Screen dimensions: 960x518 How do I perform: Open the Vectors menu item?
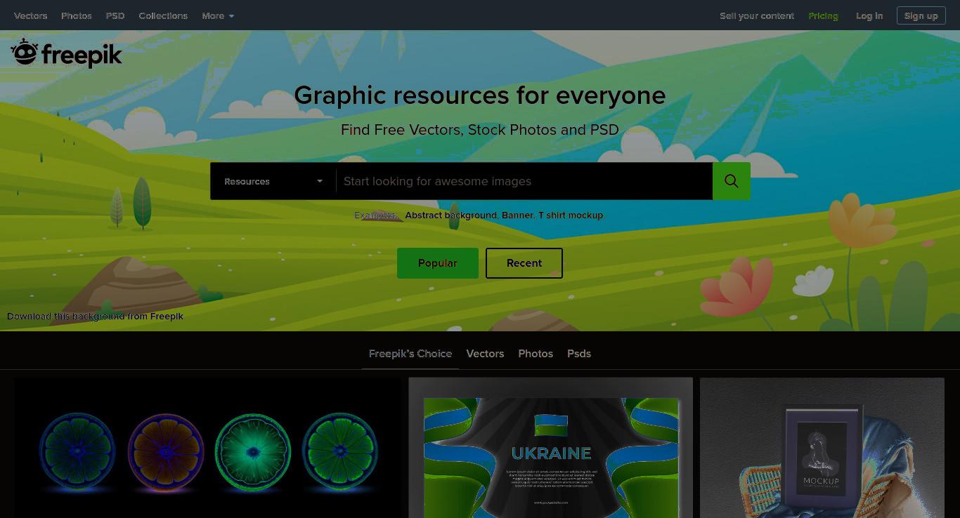pyautogui.click(x=30, y=15)
